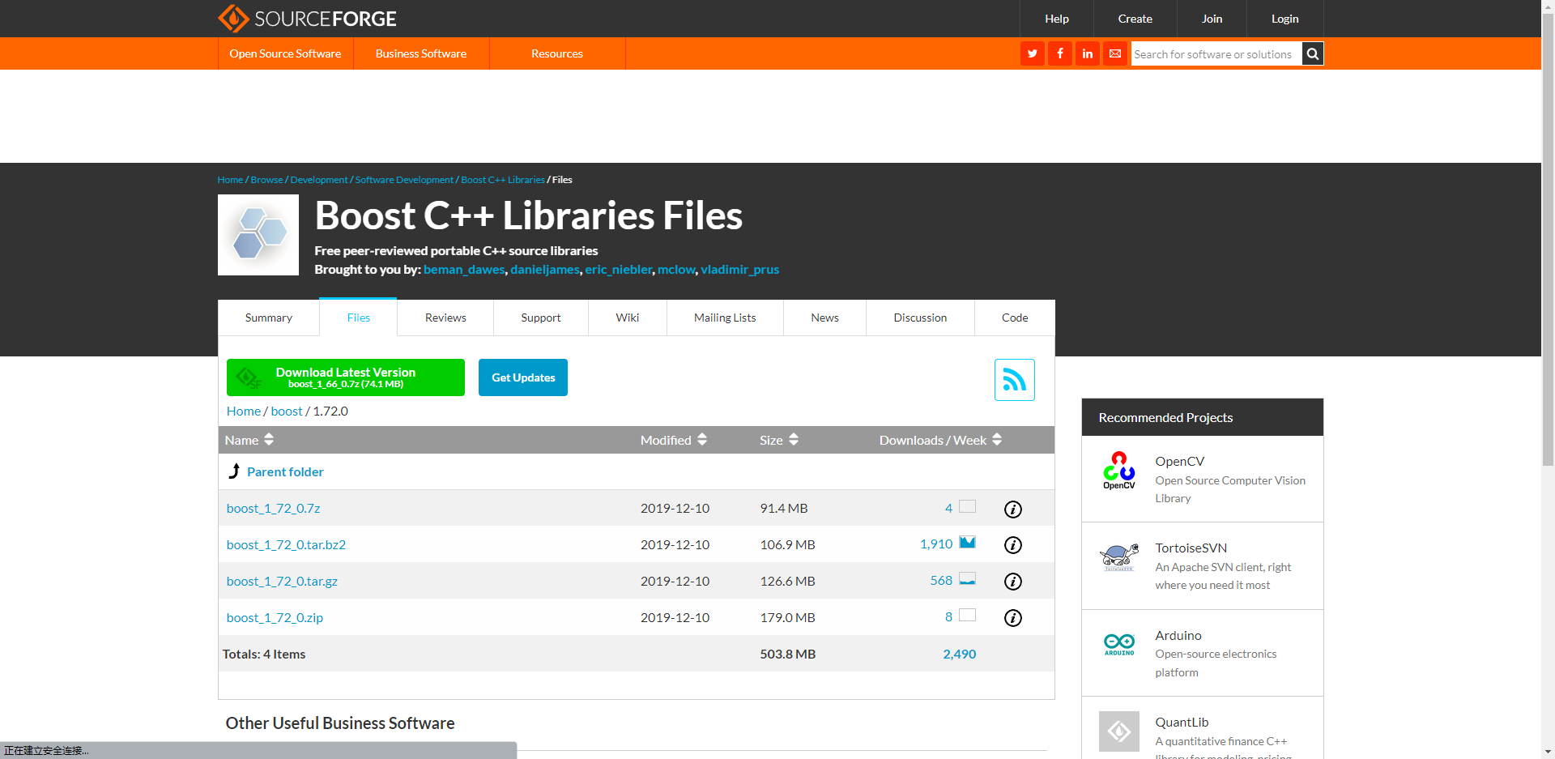Click the search magnifier icon
This screenshot has width=1555, height=759.
[1312, 53]
